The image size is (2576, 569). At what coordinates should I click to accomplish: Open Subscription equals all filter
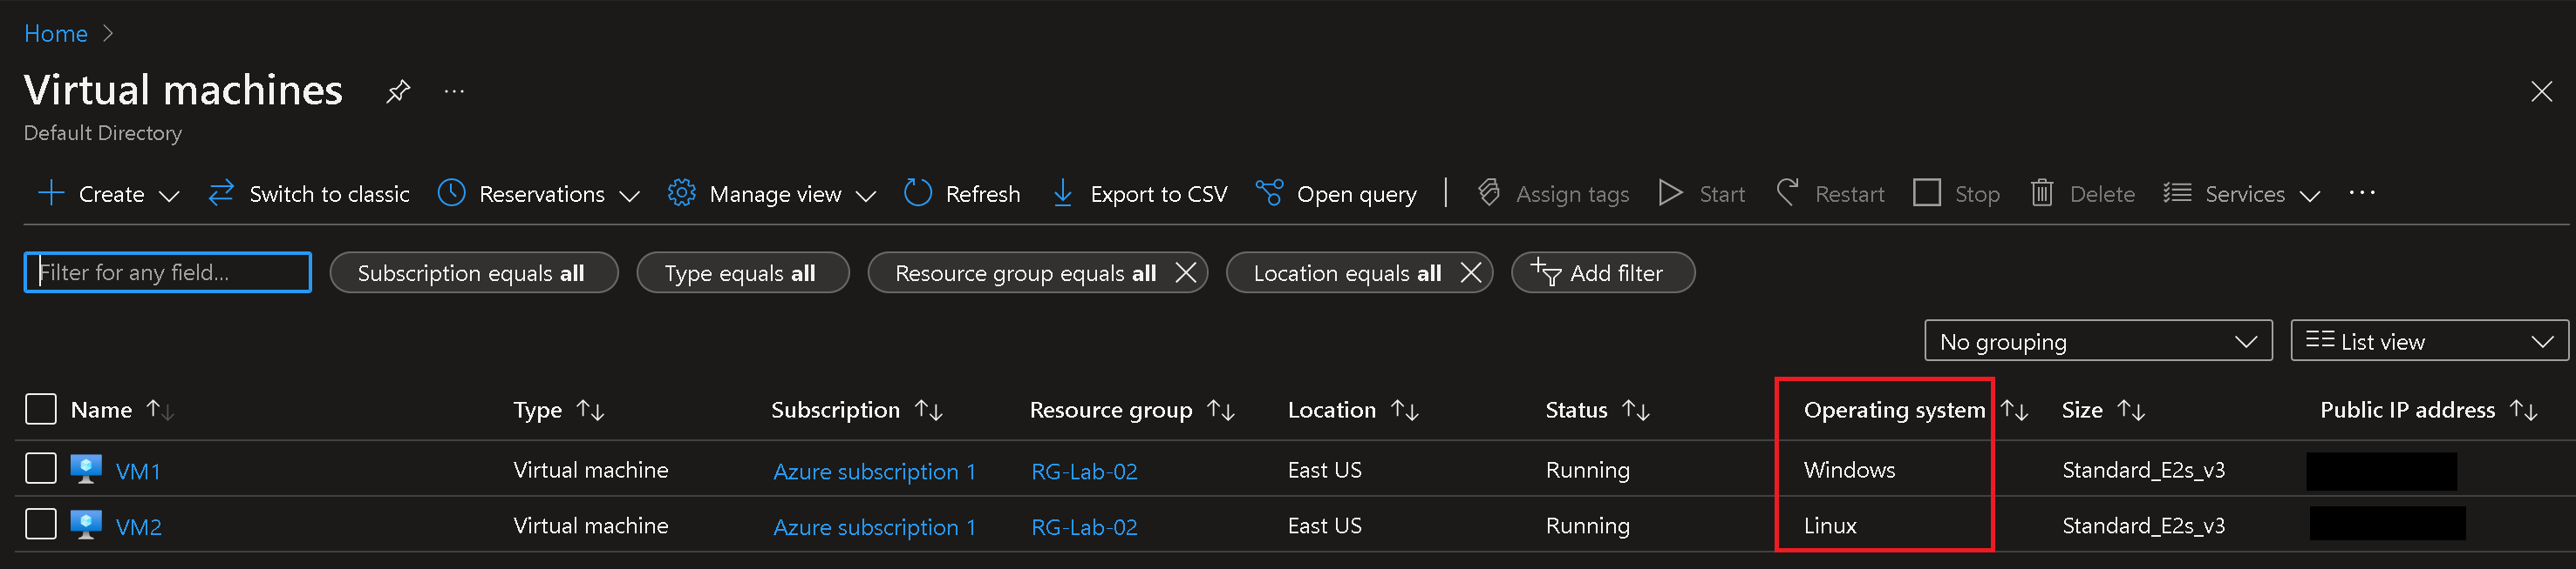(473, 272)
